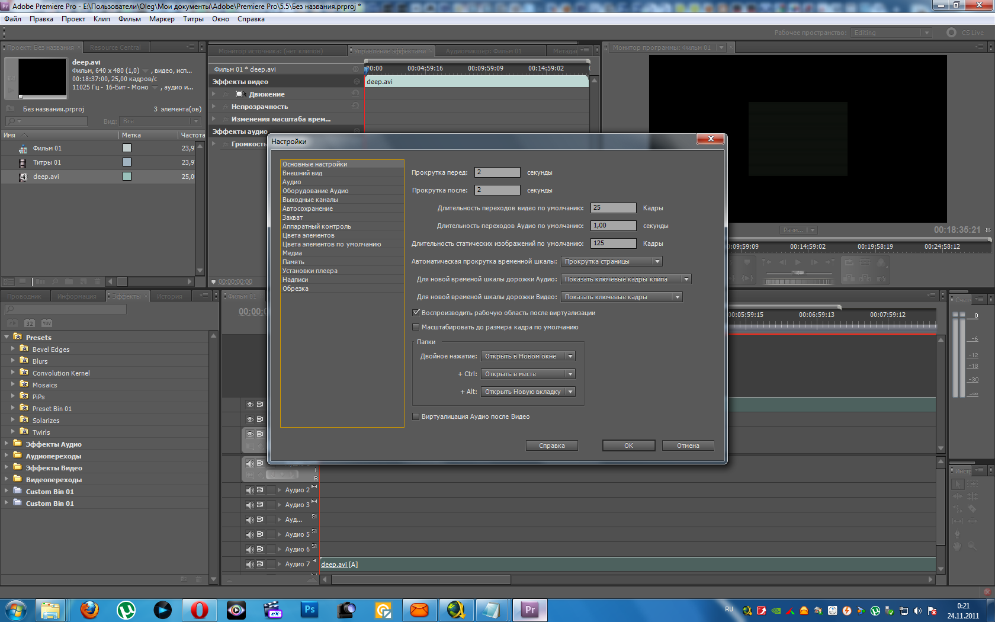Click Справка button in the dialog

(551, 445)
